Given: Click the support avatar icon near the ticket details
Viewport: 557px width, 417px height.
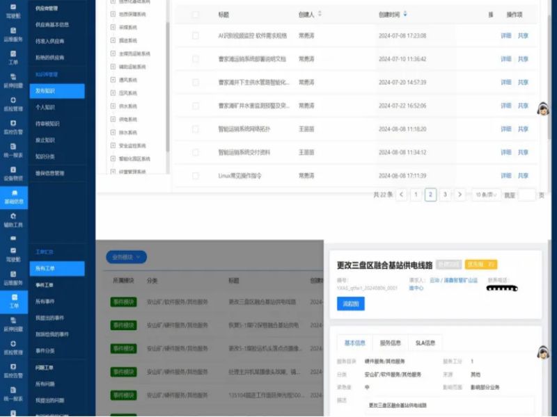Looking at the screenshot, I should coord(544,353).
